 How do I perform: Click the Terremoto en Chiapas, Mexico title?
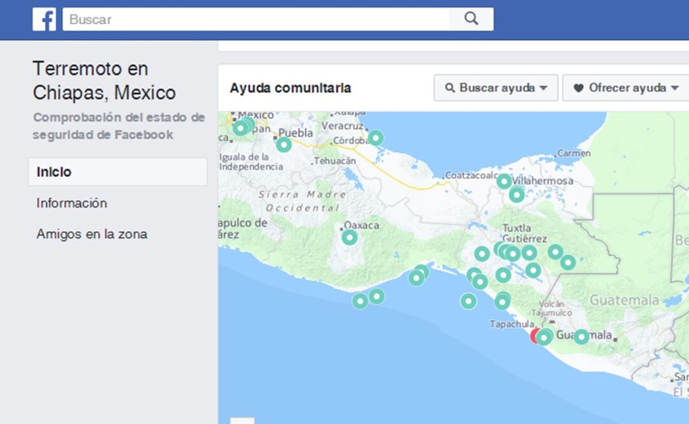104,80
